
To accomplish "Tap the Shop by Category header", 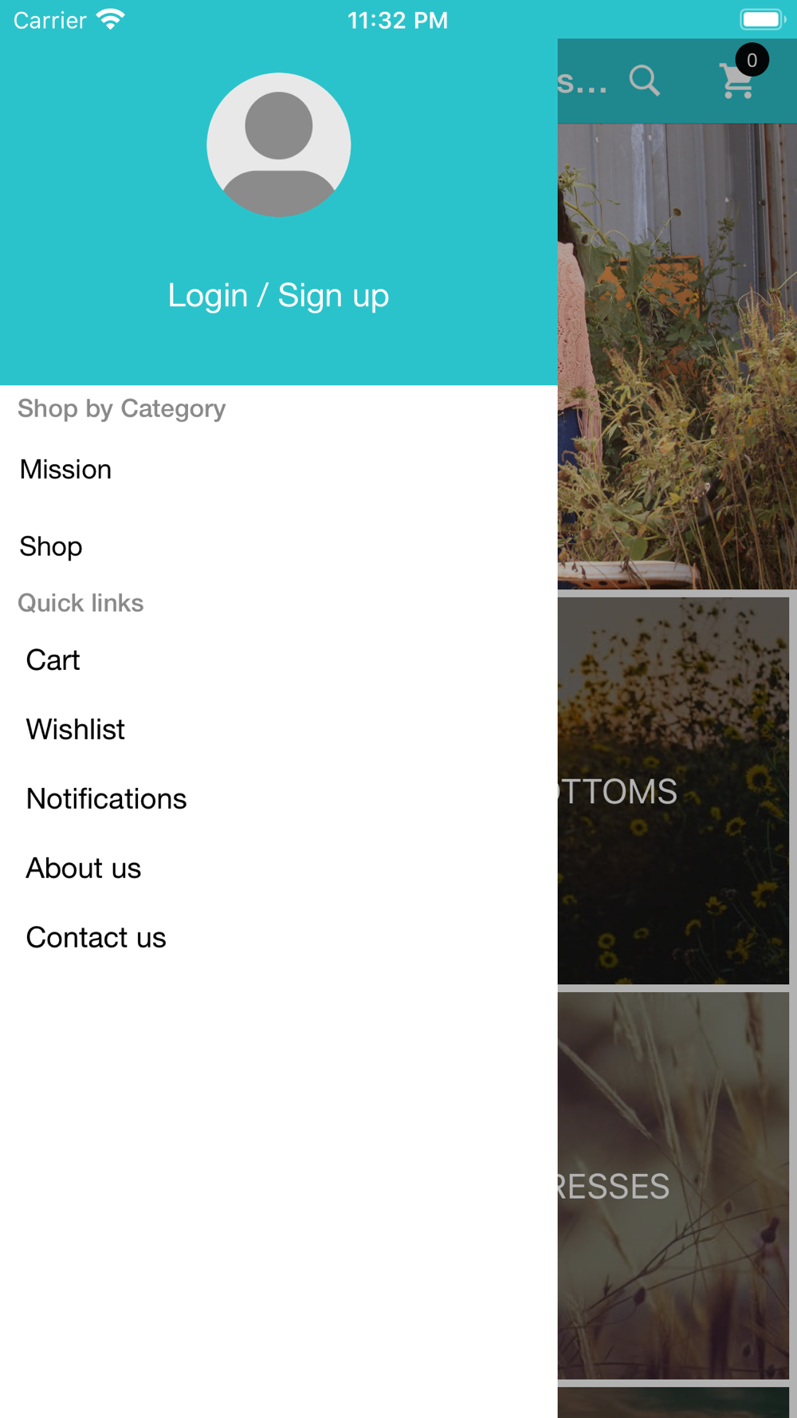I will point(122,408).
